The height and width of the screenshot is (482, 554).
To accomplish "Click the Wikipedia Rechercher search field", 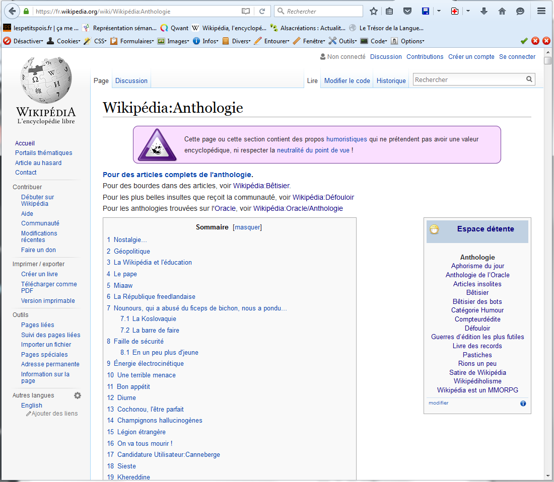I will pos(468,79).
